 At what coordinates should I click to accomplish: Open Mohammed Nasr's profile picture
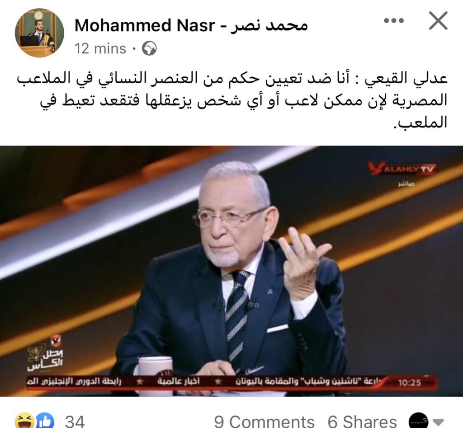[x=39, y=33]
